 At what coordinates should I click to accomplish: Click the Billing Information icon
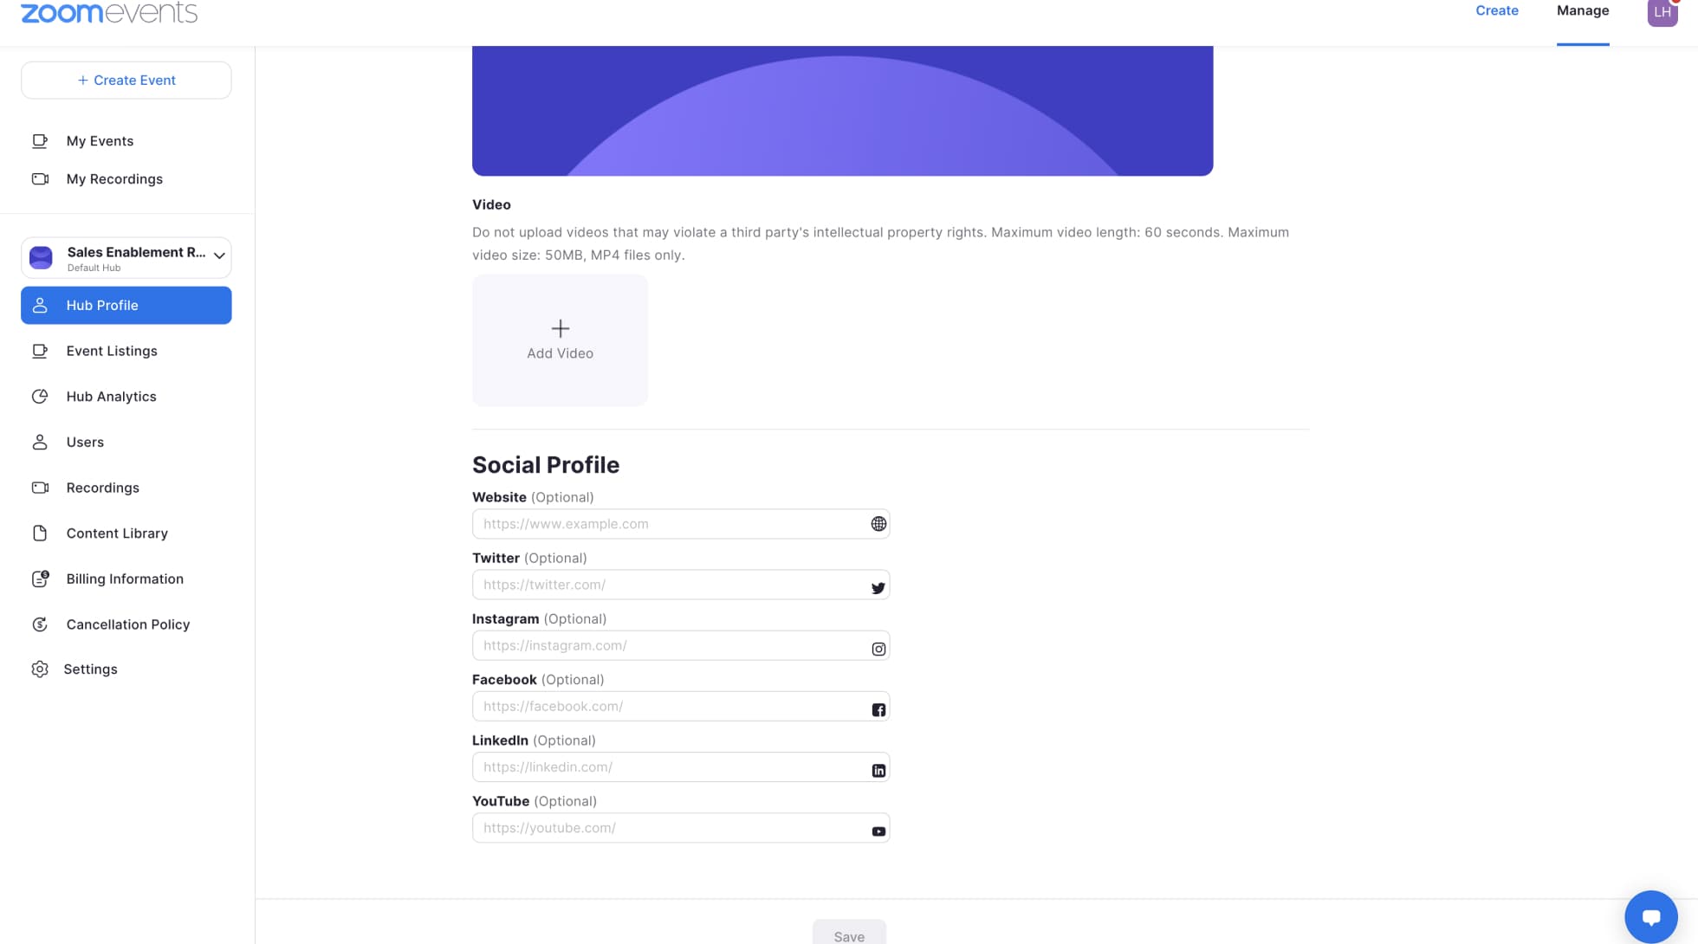pyautogui.click(x=40, y=579)
